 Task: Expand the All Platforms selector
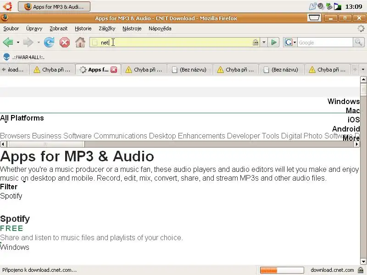click(x=22, y=118)
